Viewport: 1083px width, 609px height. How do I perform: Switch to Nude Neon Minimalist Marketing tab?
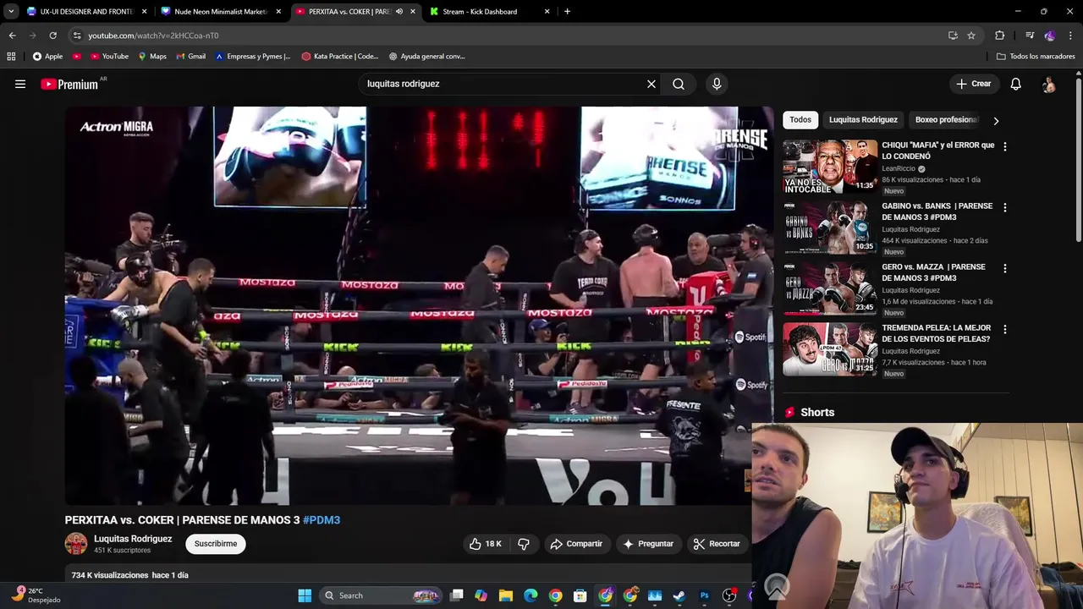(220, 12)
